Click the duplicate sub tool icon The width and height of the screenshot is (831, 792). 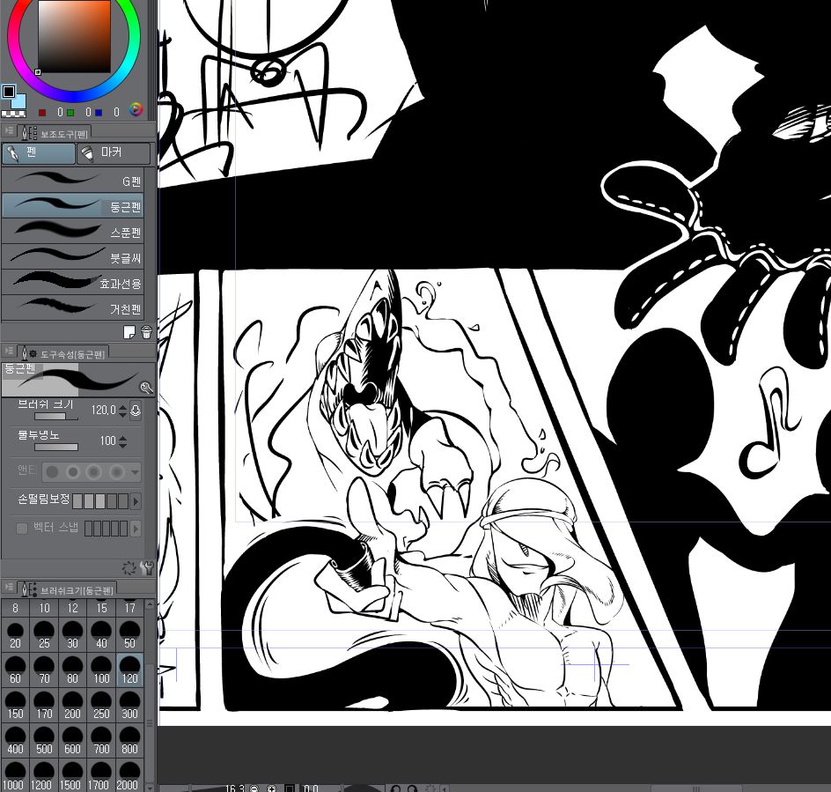(x=129, y=332)
